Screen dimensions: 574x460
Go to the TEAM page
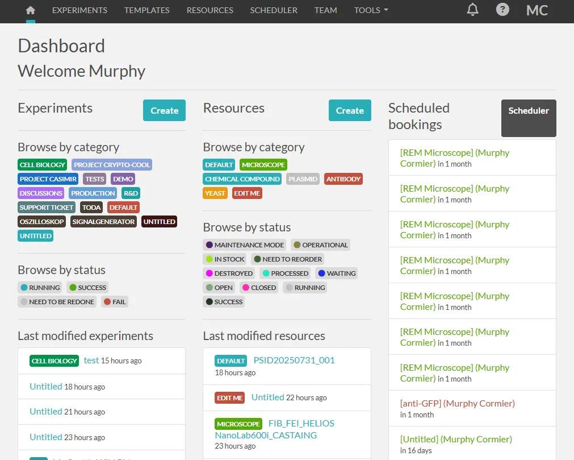click(326, 10)
